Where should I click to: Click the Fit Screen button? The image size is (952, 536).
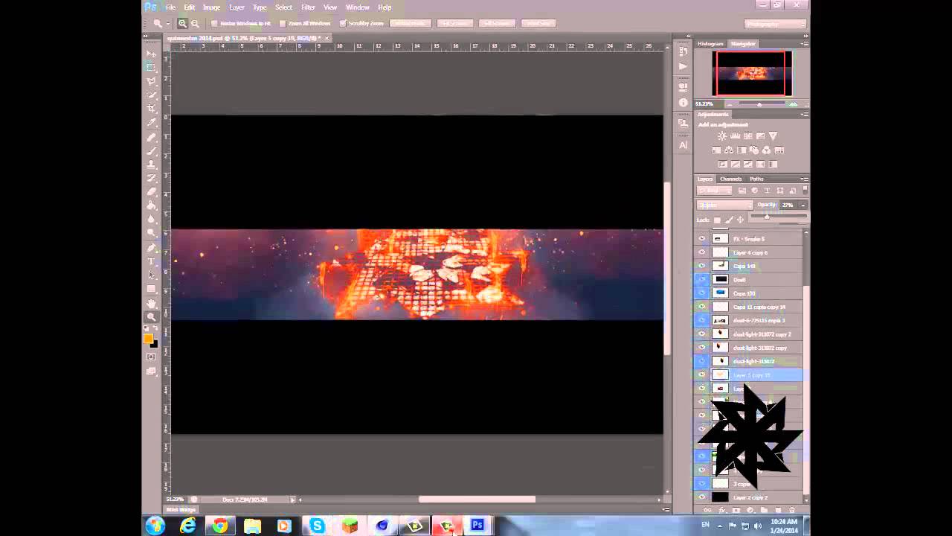pyautogui.click(x=454, y=24)
